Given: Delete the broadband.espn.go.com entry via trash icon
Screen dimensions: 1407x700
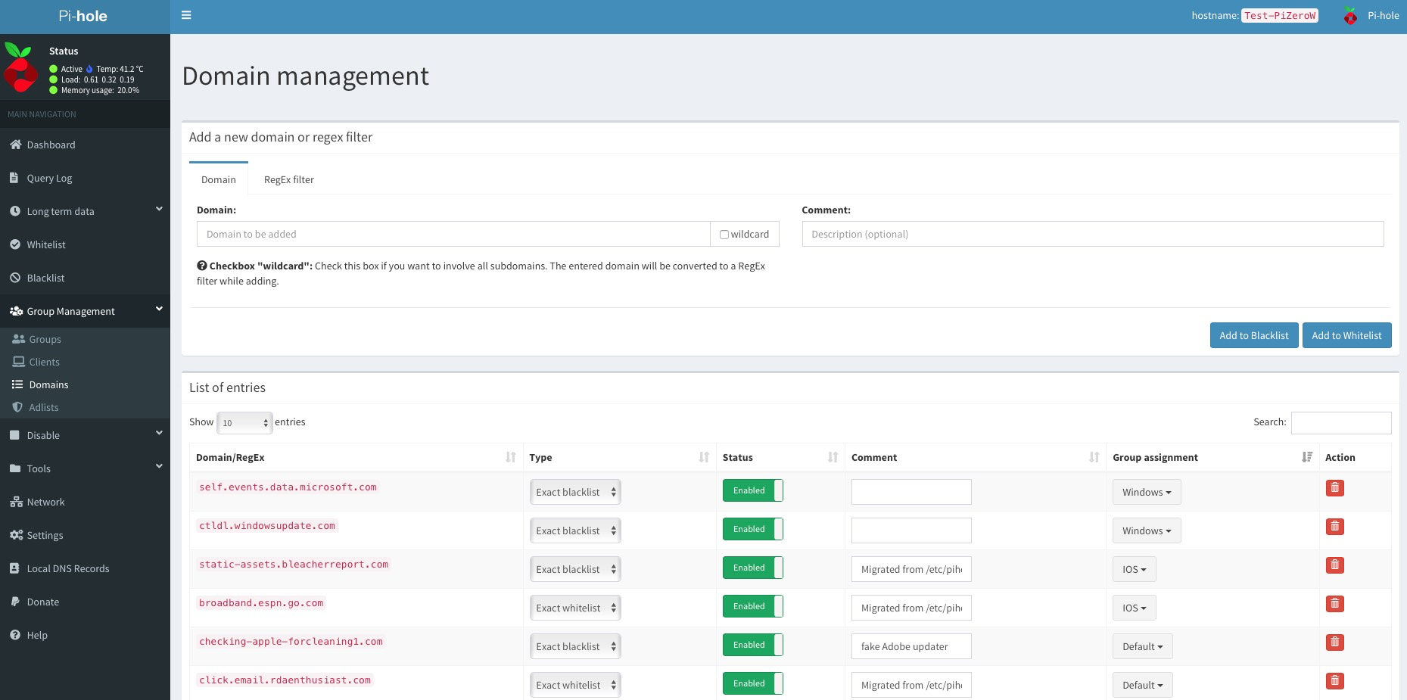Looking at the screenshot, I should (1334, 604).
